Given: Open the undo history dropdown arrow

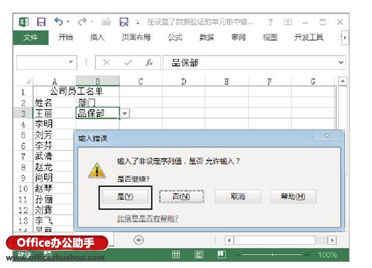Looking at the screenshot, I should [68, 22].
